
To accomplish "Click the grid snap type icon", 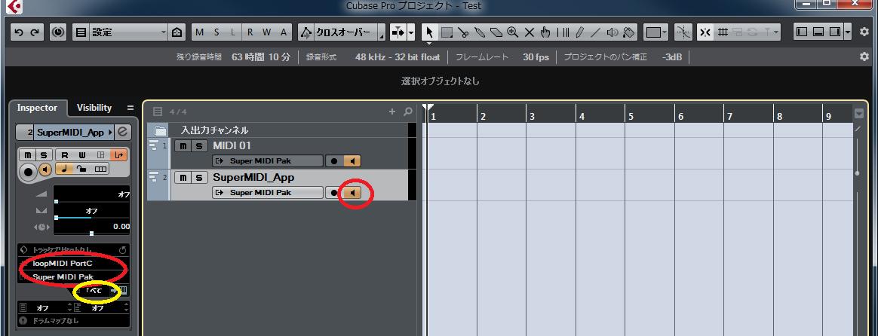I will click(723, 32).
